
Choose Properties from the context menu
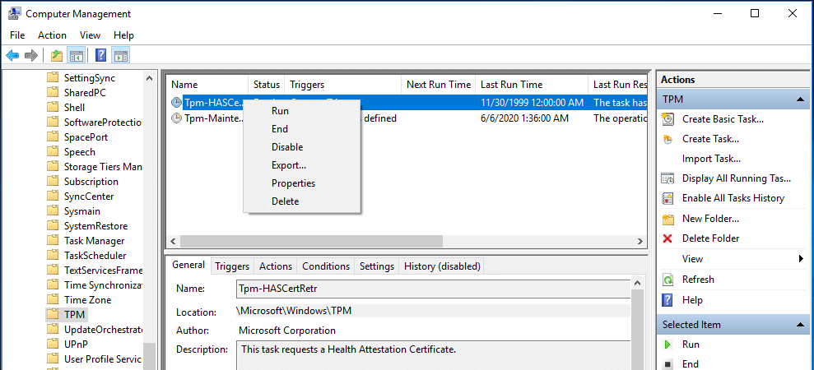point(302,183)
